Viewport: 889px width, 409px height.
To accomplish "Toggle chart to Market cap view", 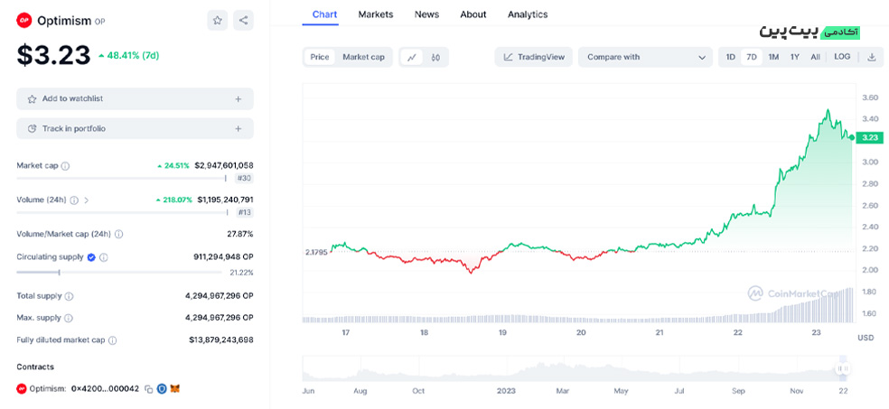I will pos(363,57).
